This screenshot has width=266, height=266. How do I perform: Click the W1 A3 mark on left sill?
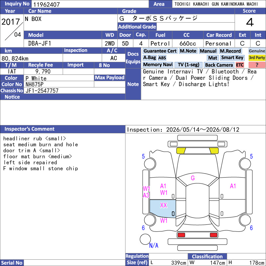pos(146,192)
